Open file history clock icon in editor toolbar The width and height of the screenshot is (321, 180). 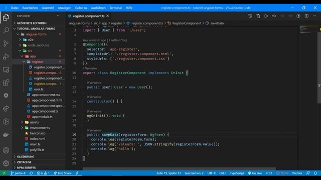250,16
